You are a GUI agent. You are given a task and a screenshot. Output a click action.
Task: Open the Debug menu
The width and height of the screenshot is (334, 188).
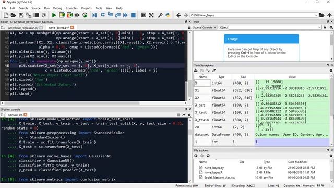pyautogui.click(x=57, y=8)
